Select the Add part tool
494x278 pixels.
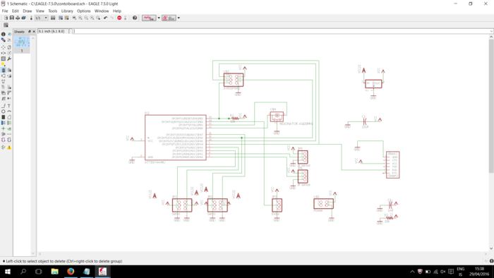[x=9, y=71]
